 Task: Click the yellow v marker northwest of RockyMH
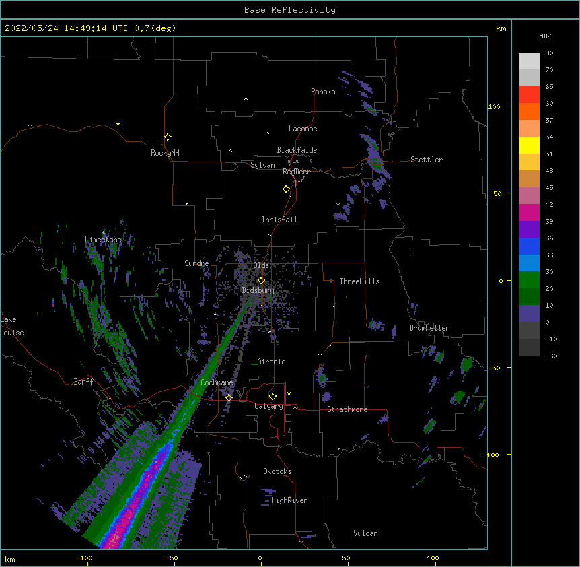[x=118, y=124]
